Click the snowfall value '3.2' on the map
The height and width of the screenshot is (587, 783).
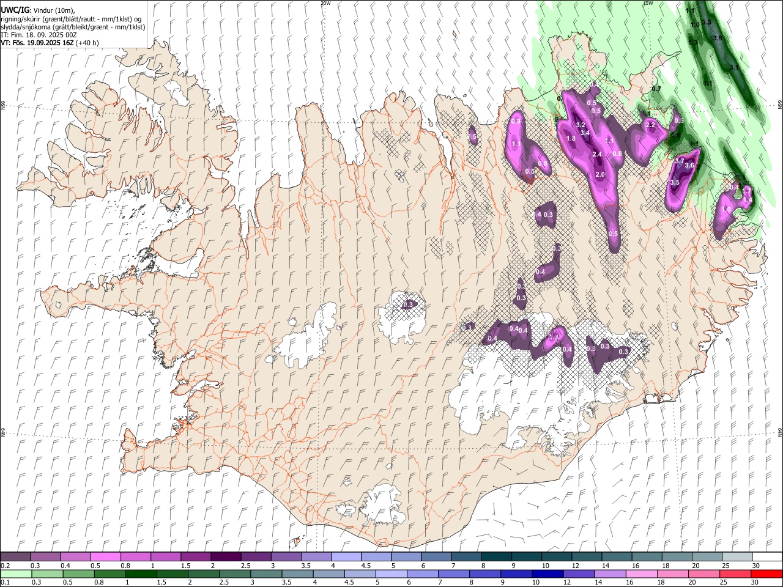click(x=581, y=125)
